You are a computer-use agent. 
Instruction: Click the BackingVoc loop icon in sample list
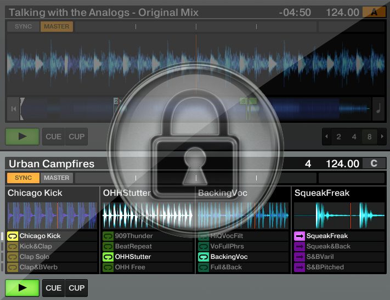click(203, 257)
